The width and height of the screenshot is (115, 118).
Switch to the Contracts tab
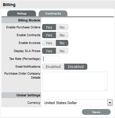pos(53,14)
